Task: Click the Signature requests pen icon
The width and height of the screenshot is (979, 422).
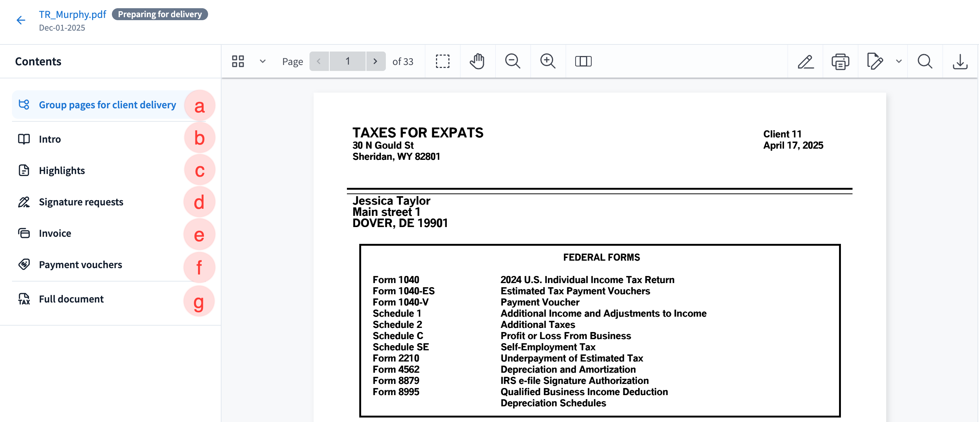Action: click(x=24, y=202)
